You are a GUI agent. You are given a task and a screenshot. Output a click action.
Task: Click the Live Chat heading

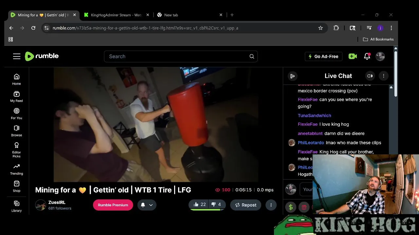(x=338, y=76)
